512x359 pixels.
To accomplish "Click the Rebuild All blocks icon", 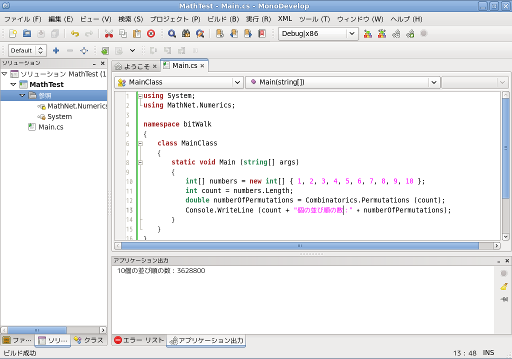I will tap(381, 33).
